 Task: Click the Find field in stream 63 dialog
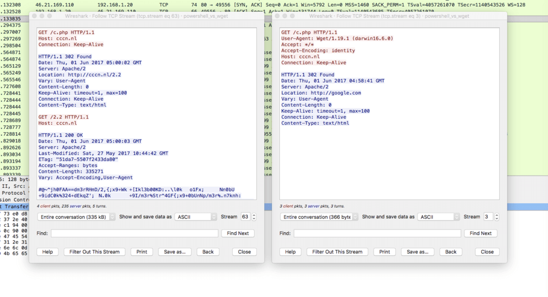[x=134, y=233]
